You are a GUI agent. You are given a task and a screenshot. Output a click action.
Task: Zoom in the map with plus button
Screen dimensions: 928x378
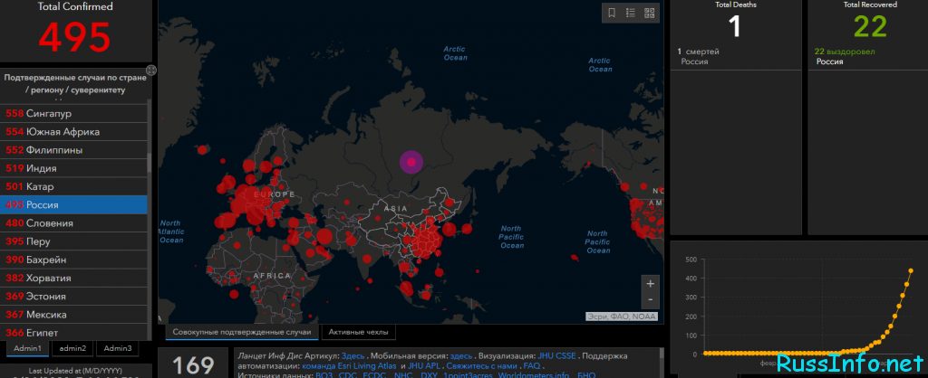coord(651,284)
